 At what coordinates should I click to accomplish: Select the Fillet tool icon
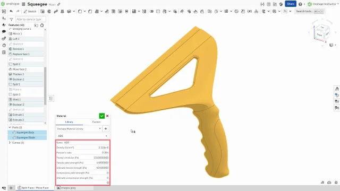(x=80, y=11)
